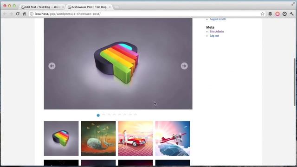297x167 pixels.
Task: Select the red airplane thumbnail
Action: coord(173,138)
